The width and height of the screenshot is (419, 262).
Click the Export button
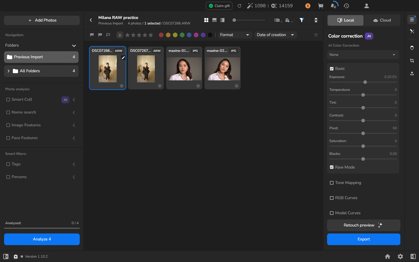(x=364, y=239)
